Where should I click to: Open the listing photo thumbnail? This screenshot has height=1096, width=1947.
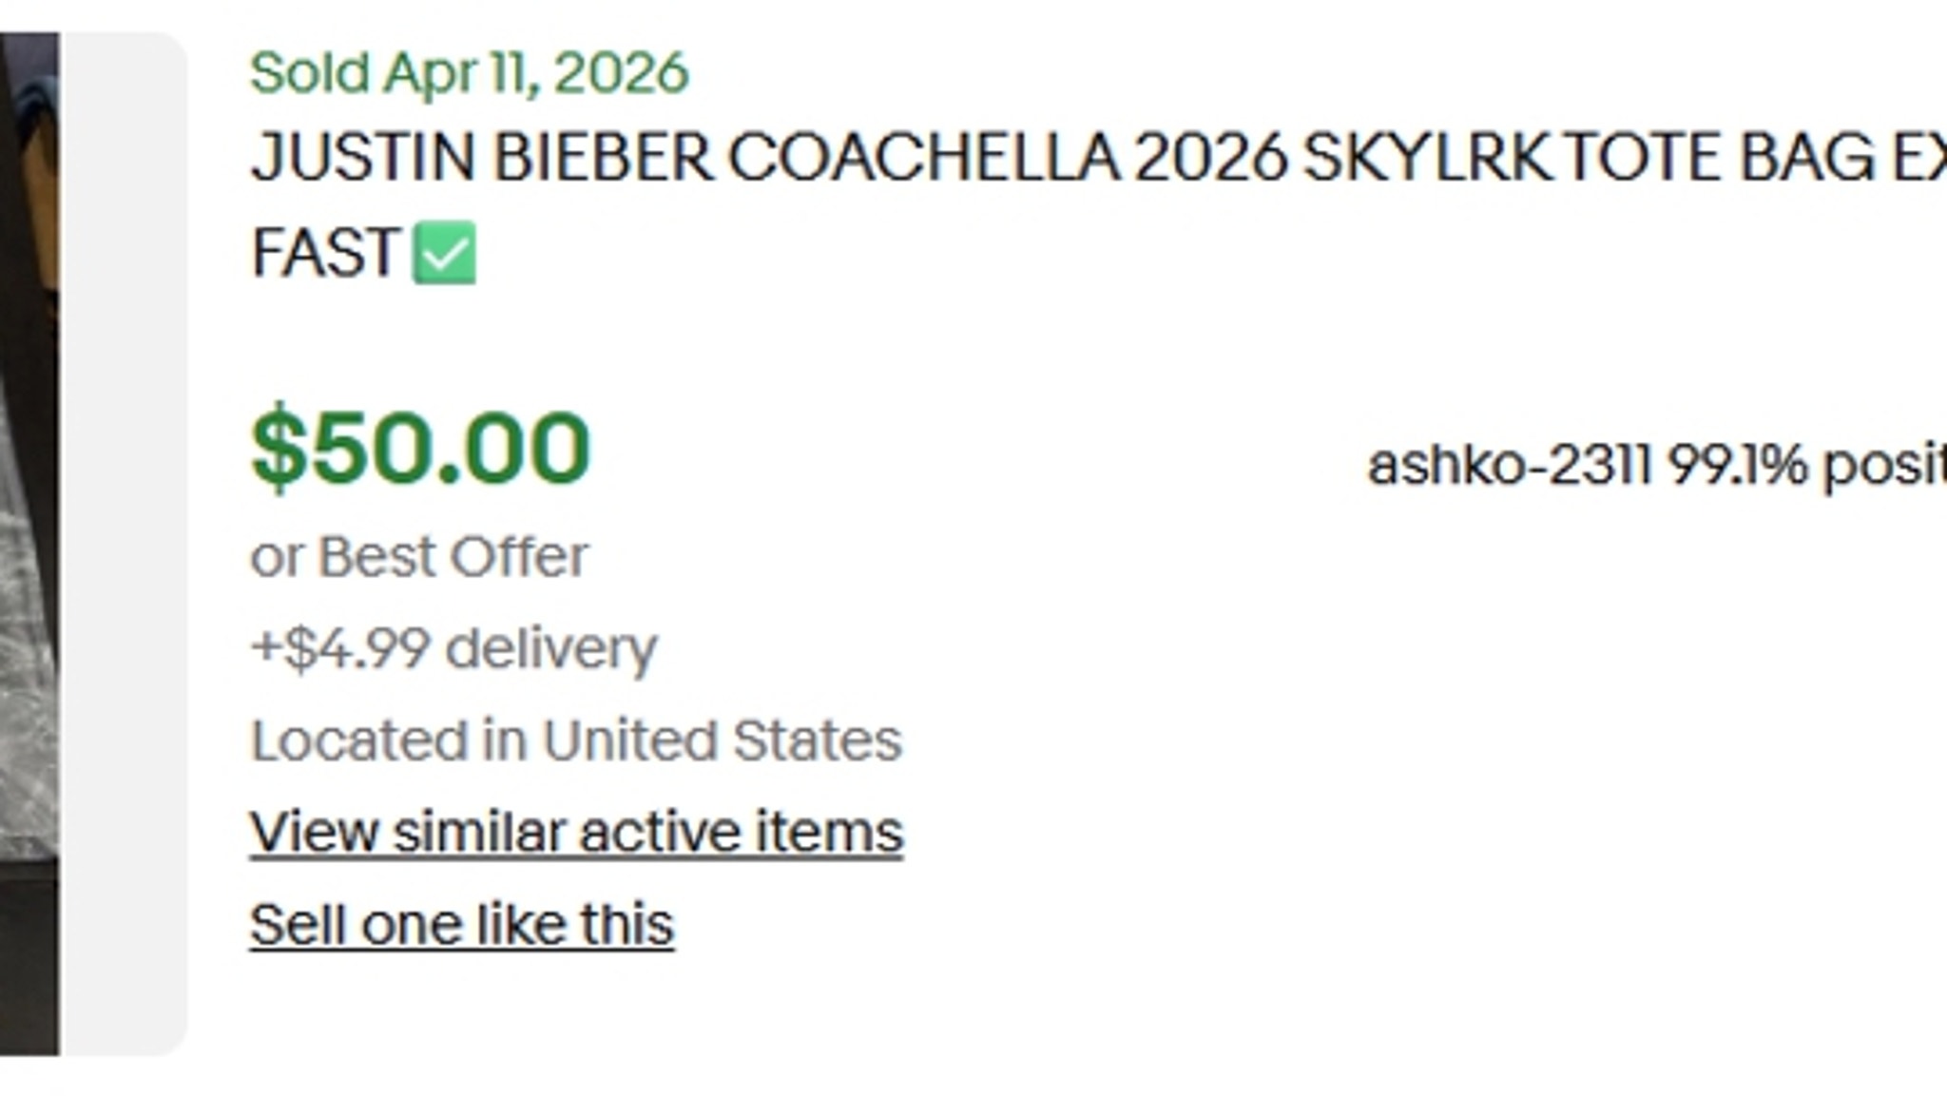click(29, 542)
